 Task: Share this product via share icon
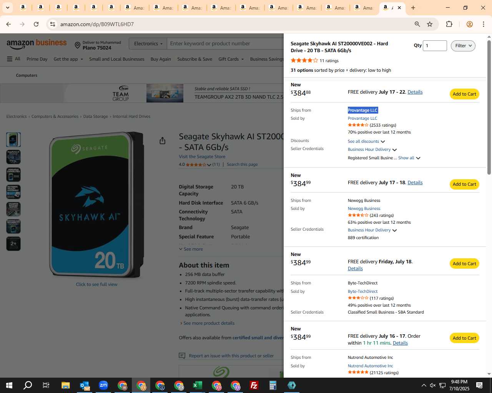pyautogui.click(x=163, y=141)
